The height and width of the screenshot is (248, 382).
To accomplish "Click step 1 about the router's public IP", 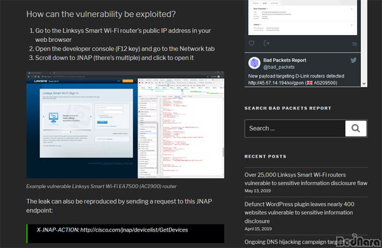I will (x=123, y=35).
